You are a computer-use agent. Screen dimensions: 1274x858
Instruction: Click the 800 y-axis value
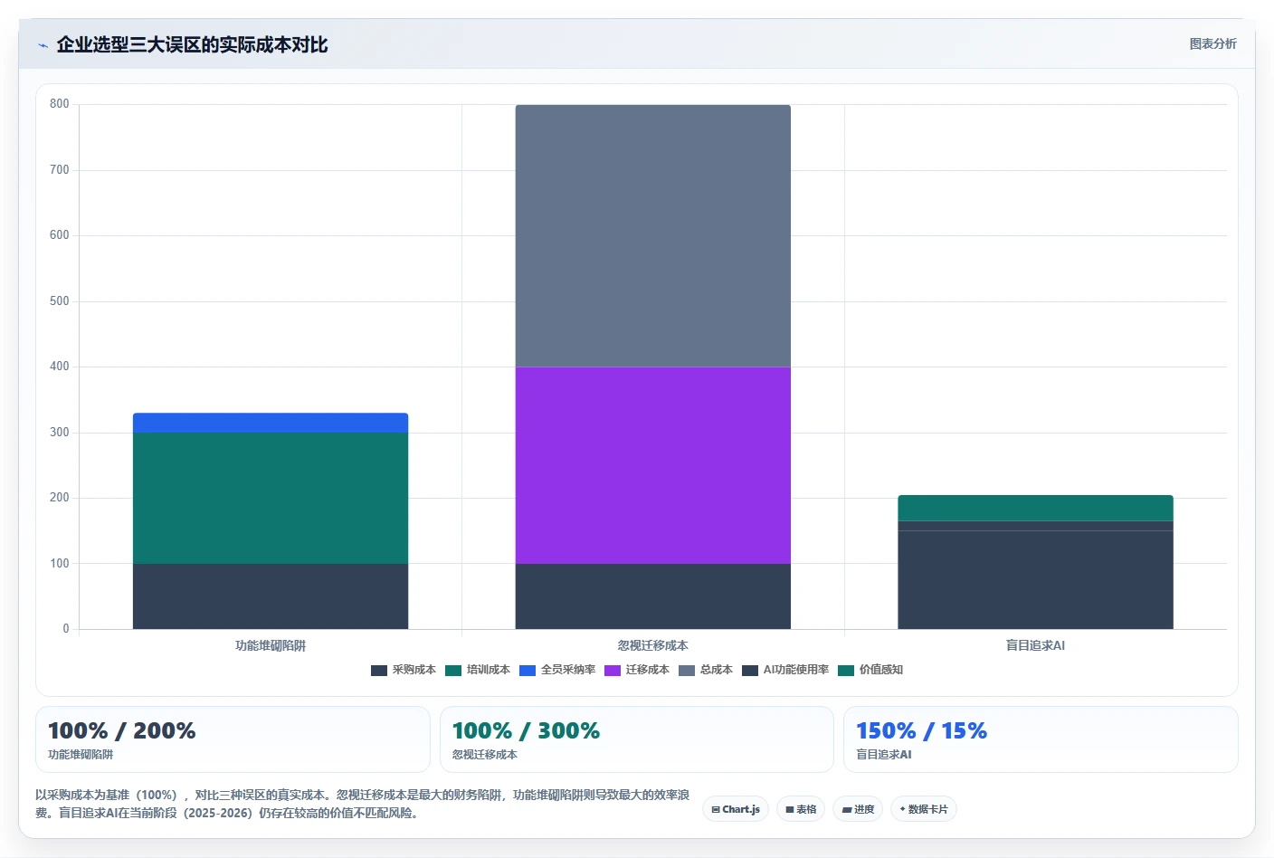60,104
